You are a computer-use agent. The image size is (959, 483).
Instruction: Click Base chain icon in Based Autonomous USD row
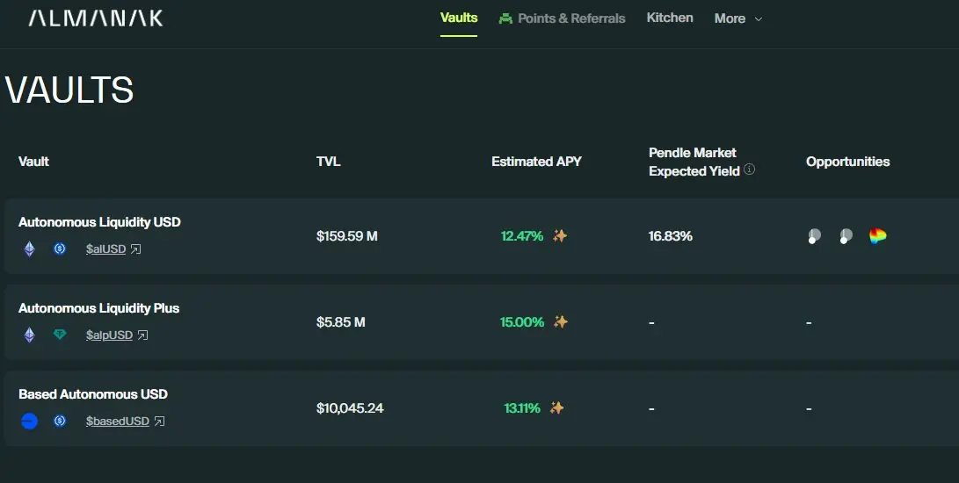[x=29, y=421]
